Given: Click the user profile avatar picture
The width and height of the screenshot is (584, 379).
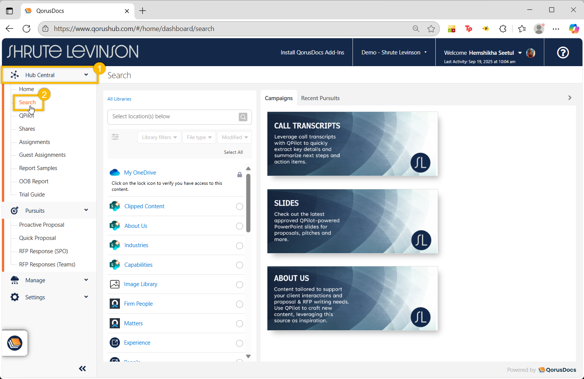Looking at the screenshot, I should click(x=531, y=53).
